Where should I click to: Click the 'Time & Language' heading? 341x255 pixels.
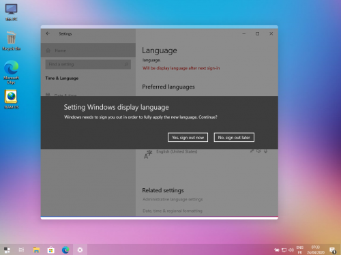pyautogui.click(x=62, y=78)
